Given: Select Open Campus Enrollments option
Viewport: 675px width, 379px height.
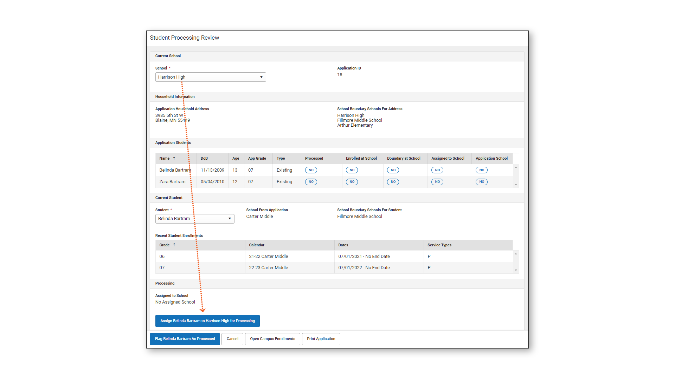Looking at the screenshot, I should pyautogui.click(x=272, y=338).
